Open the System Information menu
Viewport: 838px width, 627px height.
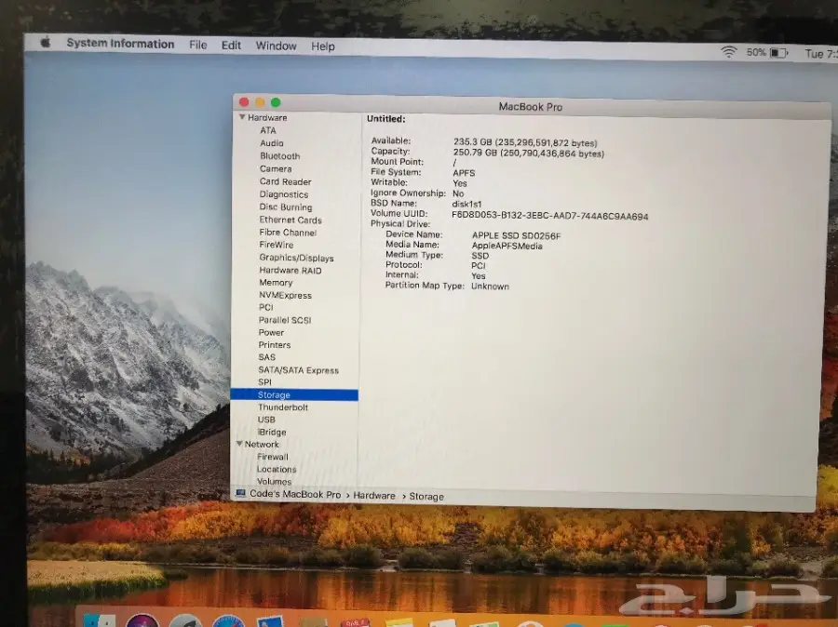point(120,44)
